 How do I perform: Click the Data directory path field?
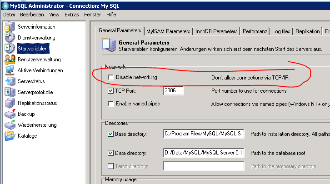[204, 153]
